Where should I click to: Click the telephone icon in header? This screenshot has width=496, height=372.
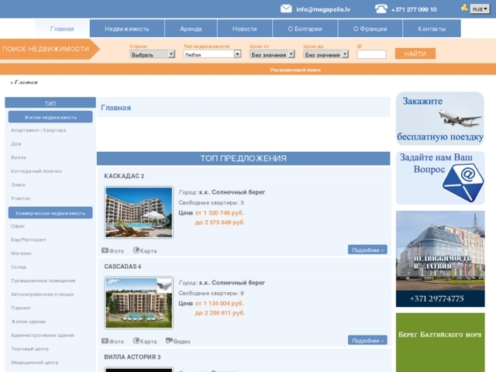(381, 9)
